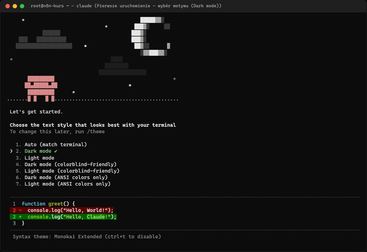
Task: Click the "Choose the text style" heading
Action: click(x=93, y=125)
